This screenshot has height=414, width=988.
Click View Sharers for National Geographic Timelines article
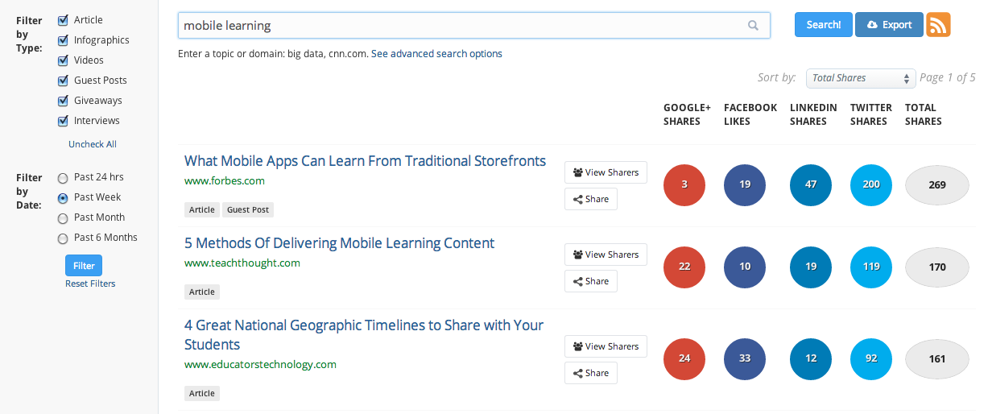coord(606,346)
